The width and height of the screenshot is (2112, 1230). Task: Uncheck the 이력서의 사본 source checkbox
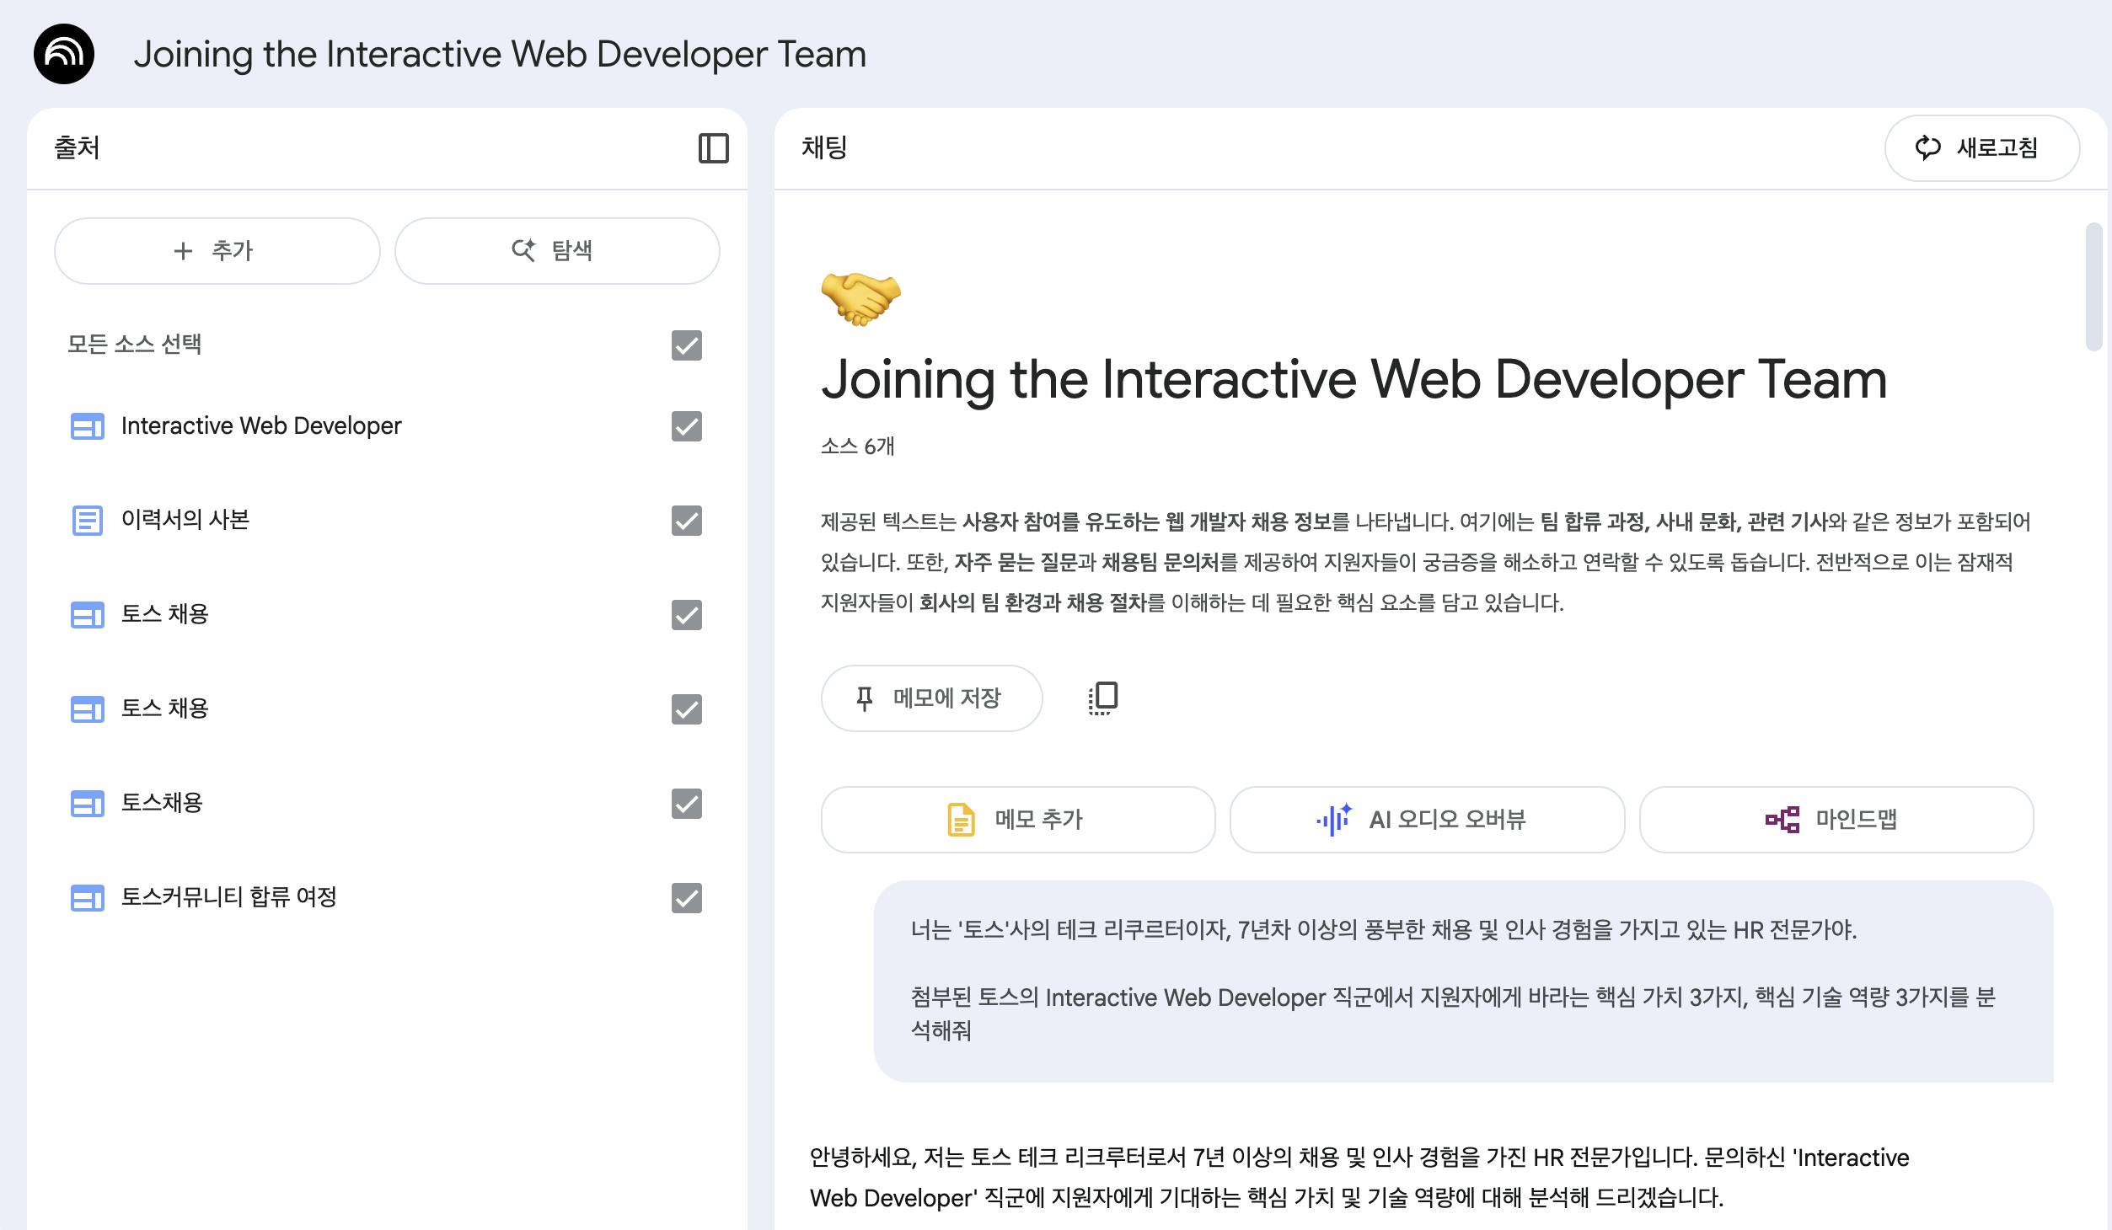[687, 521]
